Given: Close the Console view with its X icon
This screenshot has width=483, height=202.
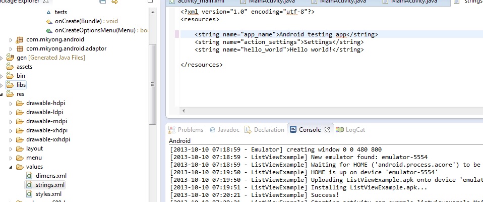Looking at the screenshot, I should [x=327, y=130].
